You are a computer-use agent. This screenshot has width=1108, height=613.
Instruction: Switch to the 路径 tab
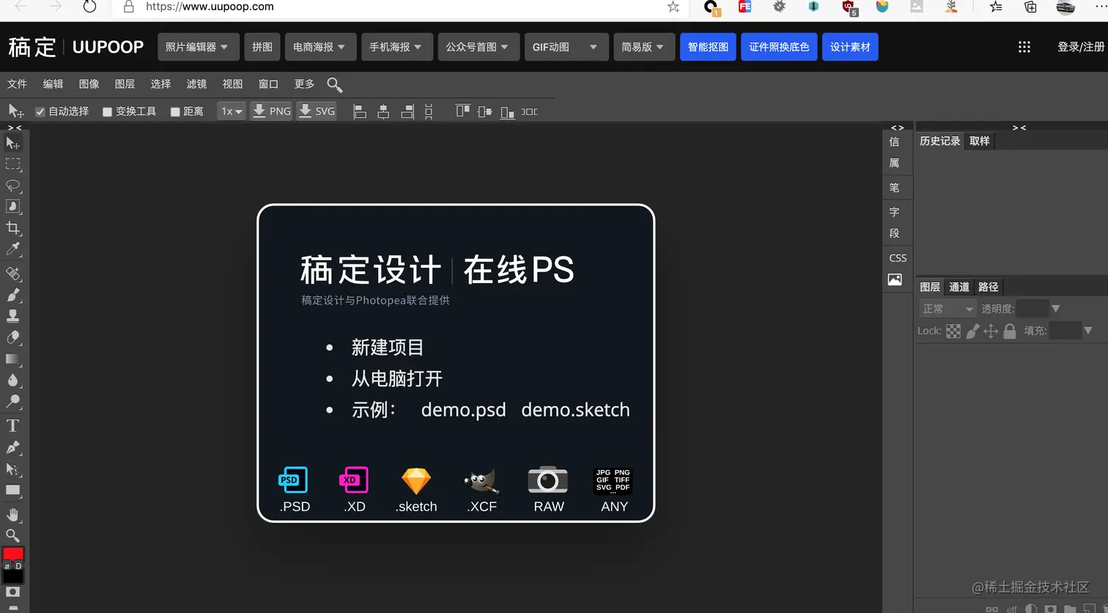coord(989,287)
